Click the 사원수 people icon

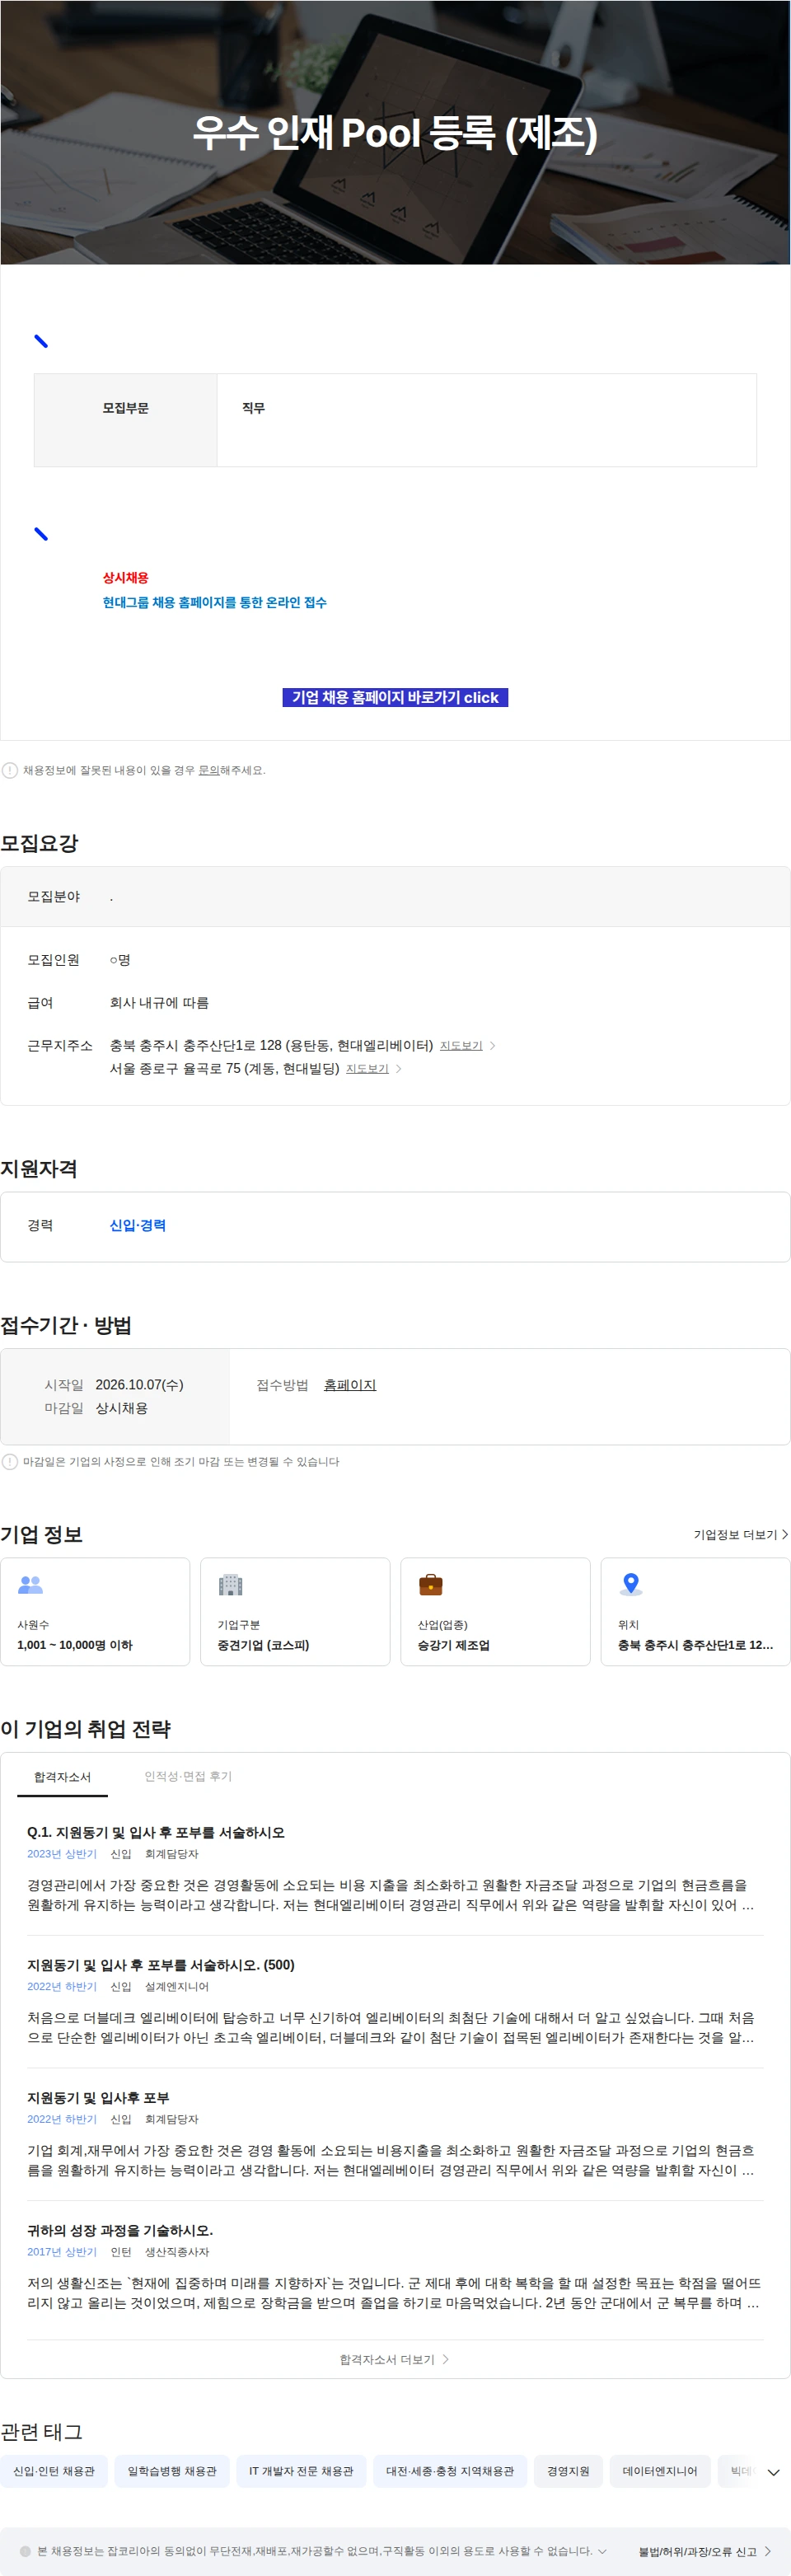31,1584
